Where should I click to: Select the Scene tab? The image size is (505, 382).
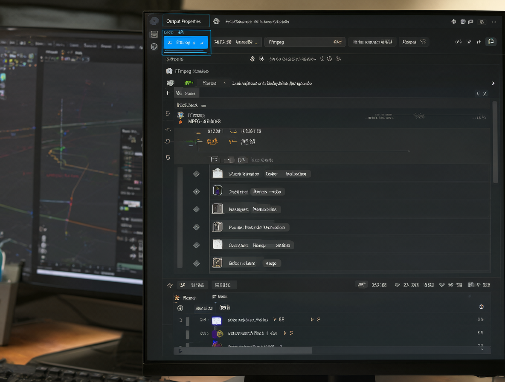[x=186, y=93]
